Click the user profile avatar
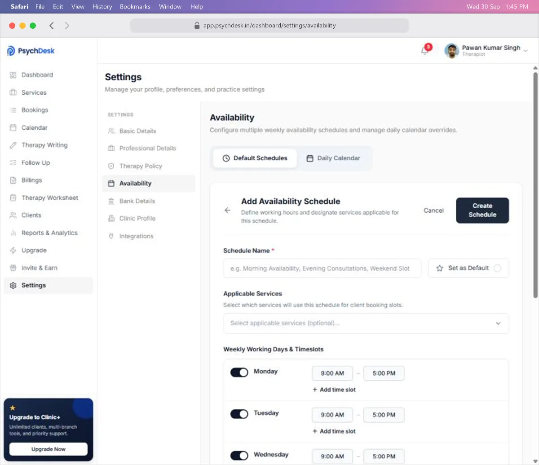Image resolution: width=539 pixels, height=465 pixels. point(452,51)
